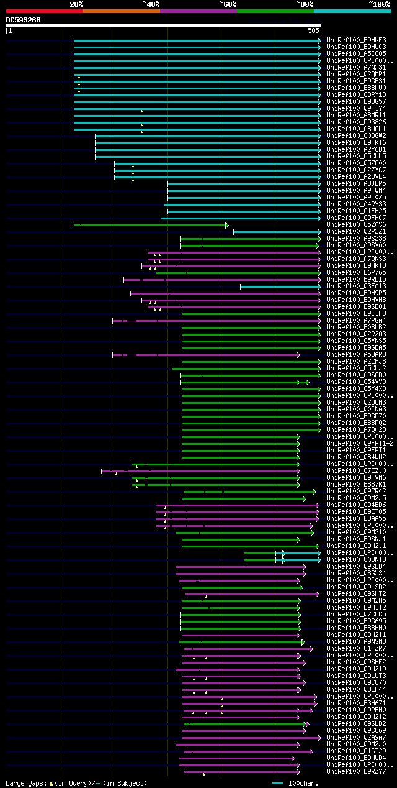Viewport: 397px width, 788px height.
Task: Click the query end position 585
Action: click(x=313, y=30)
